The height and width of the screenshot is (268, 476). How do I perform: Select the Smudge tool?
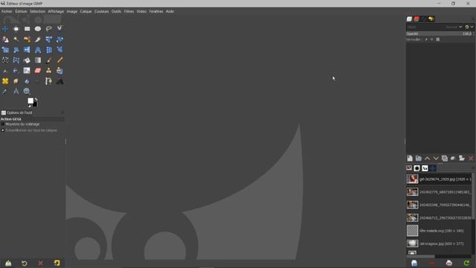(16, 81)
